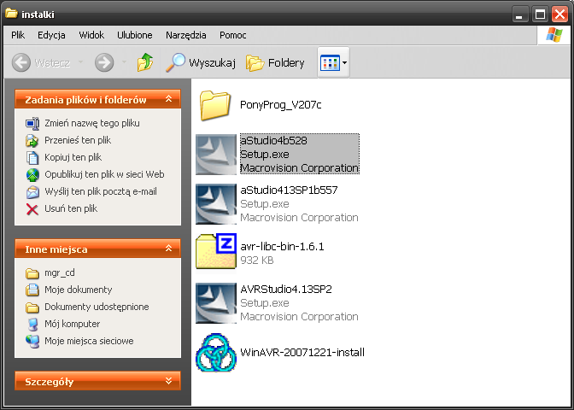
Task: Open the Plik menu
Action: click(18, 35)
